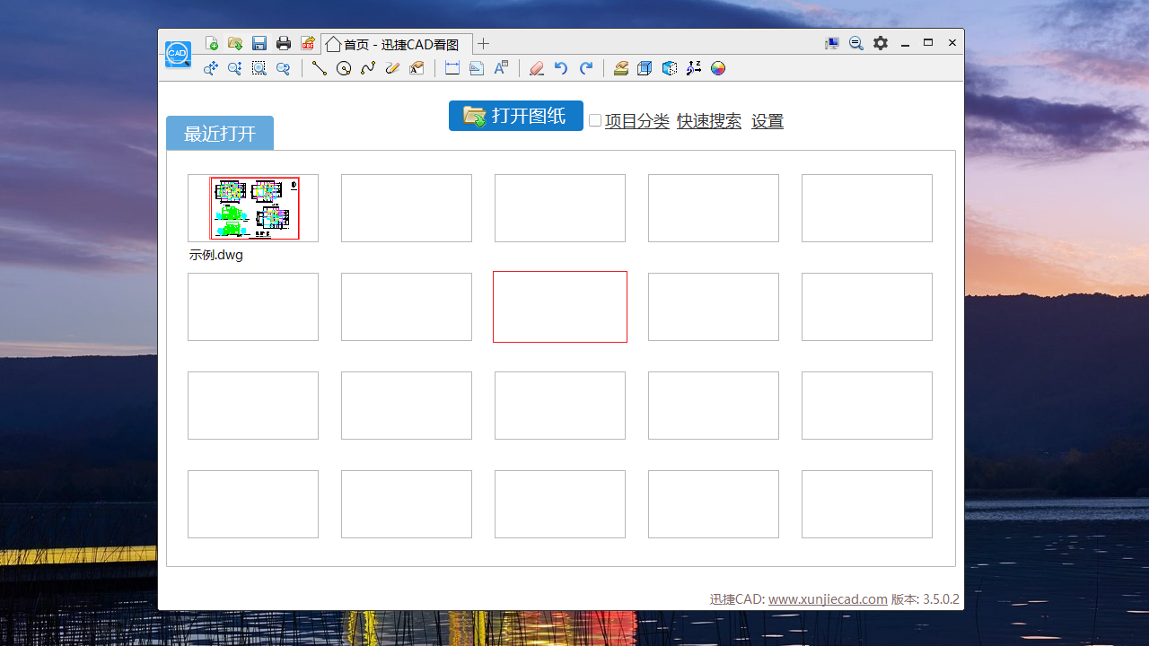Screen dimensions: 1149x646
Task: Open the color wheel background switcher
Action: (x=717, y=67)
